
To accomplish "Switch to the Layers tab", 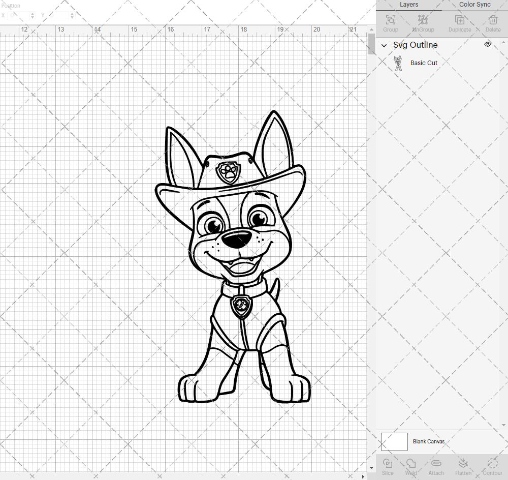I will pyautogui.click(x=409, y=5).
